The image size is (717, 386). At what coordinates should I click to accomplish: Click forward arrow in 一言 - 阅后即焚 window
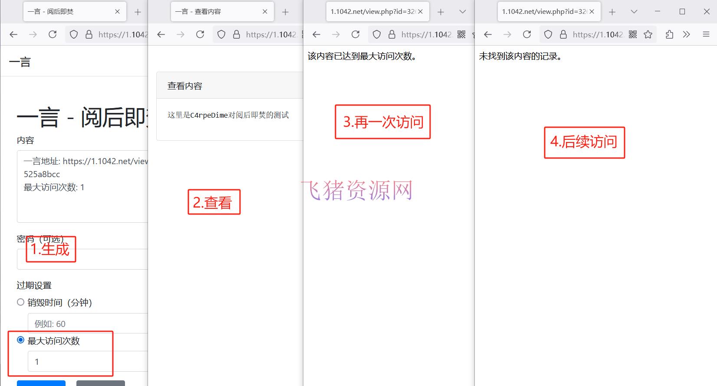coord(33,34)
